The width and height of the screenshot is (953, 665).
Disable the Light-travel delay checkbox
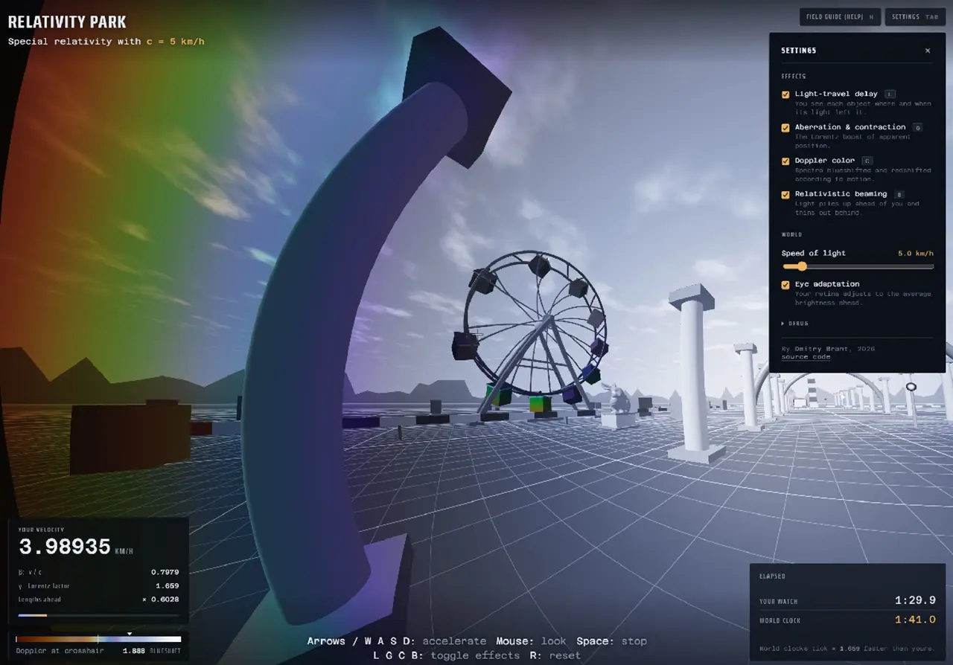[785, 94]
